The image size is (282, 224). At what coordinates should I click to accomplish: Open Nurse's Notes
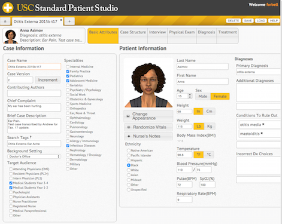coord(148,136)
